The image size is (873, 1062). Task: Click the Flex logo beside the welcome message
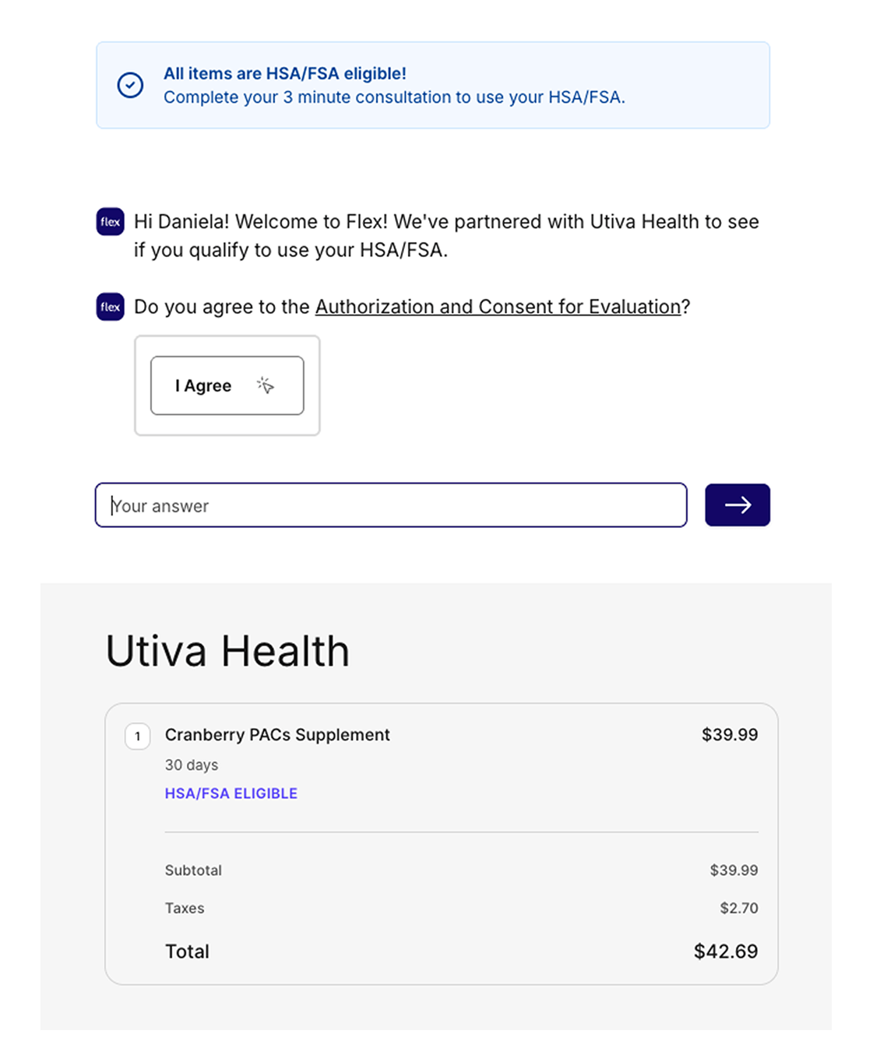[111, 222]
